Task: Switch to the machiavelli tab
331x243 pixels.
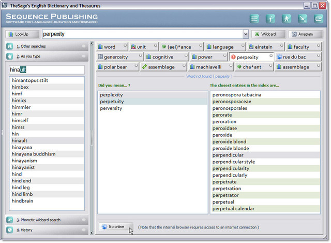Action: coord(210,67)
